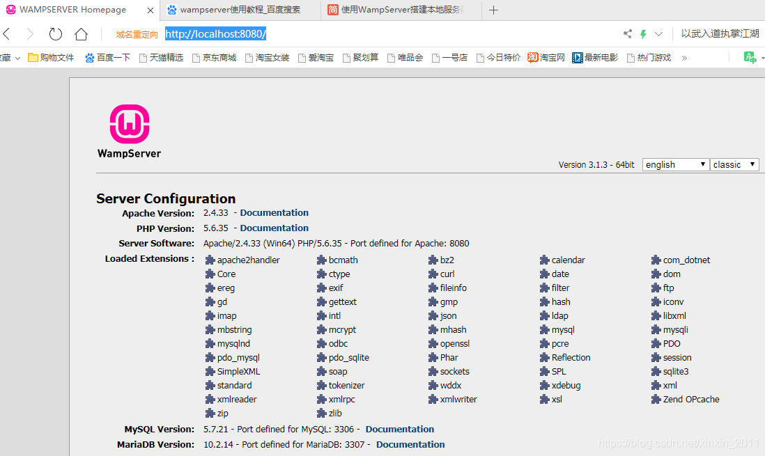The width and height of the screenshot is (765, 456).
Task: Open the 最新电影 bookmark icon
Action: click(577, 58)
